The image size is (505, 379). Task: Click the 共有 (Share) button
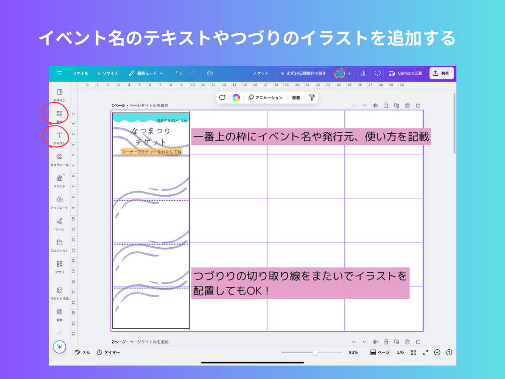pos(442,73)
